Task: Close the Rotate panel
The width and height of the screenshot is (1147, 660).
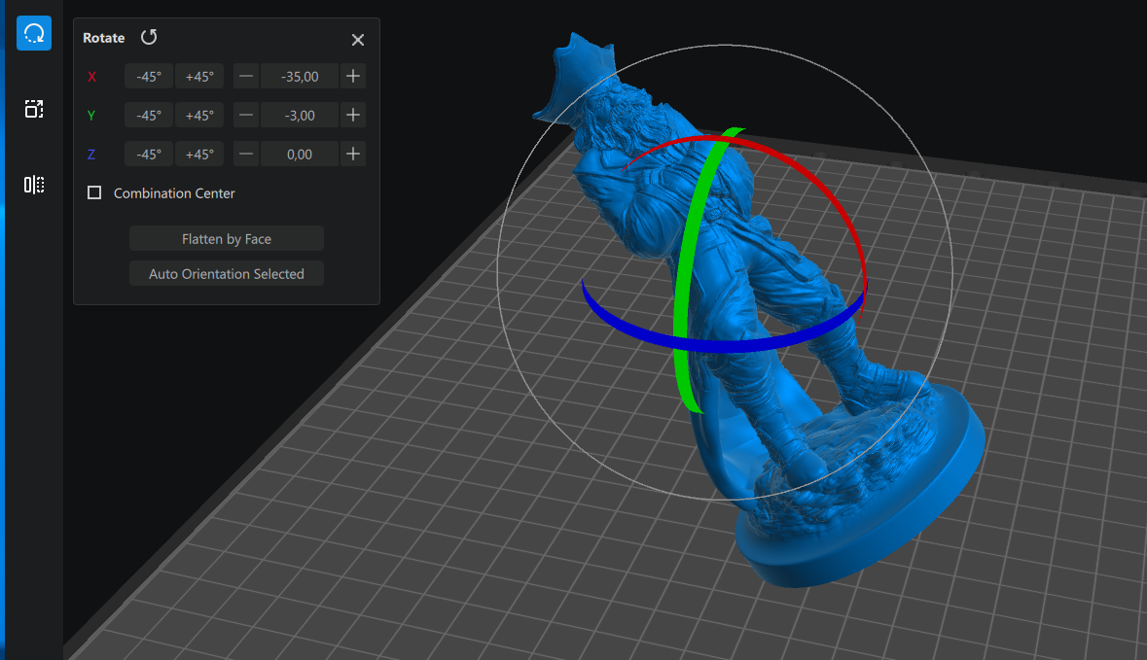Action: coord(358,40)
